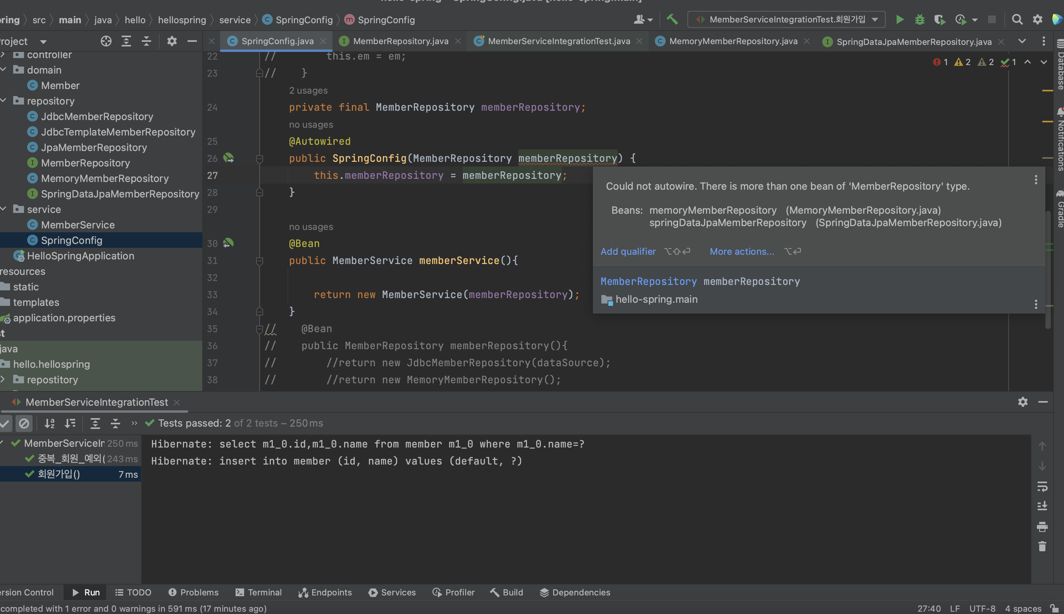Clear console with trash icon
This screenshot has width=1064, height=614.
(x=1042, y=547)
